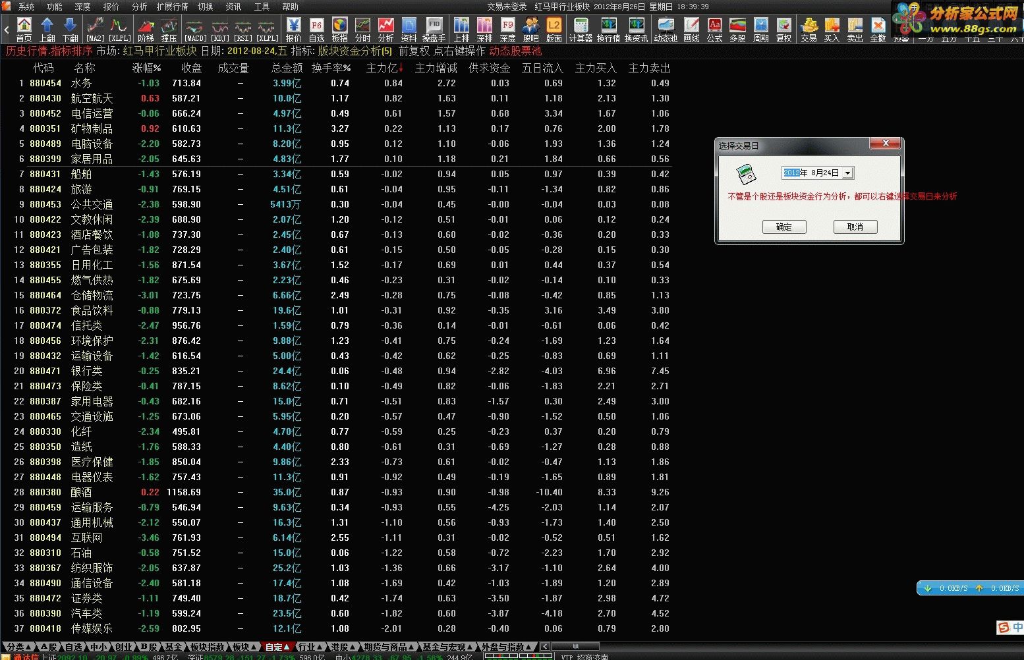Viewport: 1024px width, 660px height.
Task: Open the 分时 intraday chart icon
Action: click(363, 30)
